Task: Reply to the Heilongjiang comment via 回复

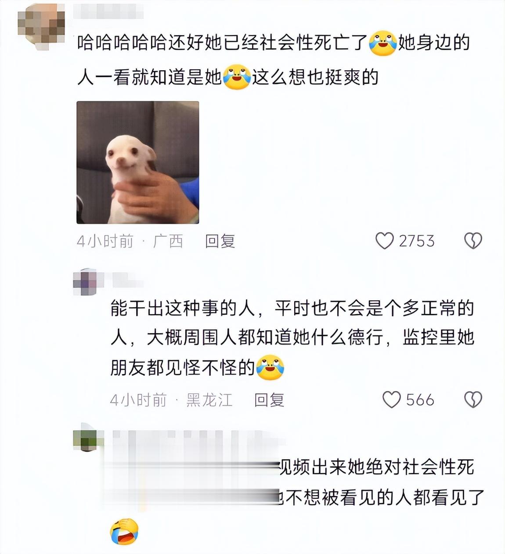Action: coord(269,400)
